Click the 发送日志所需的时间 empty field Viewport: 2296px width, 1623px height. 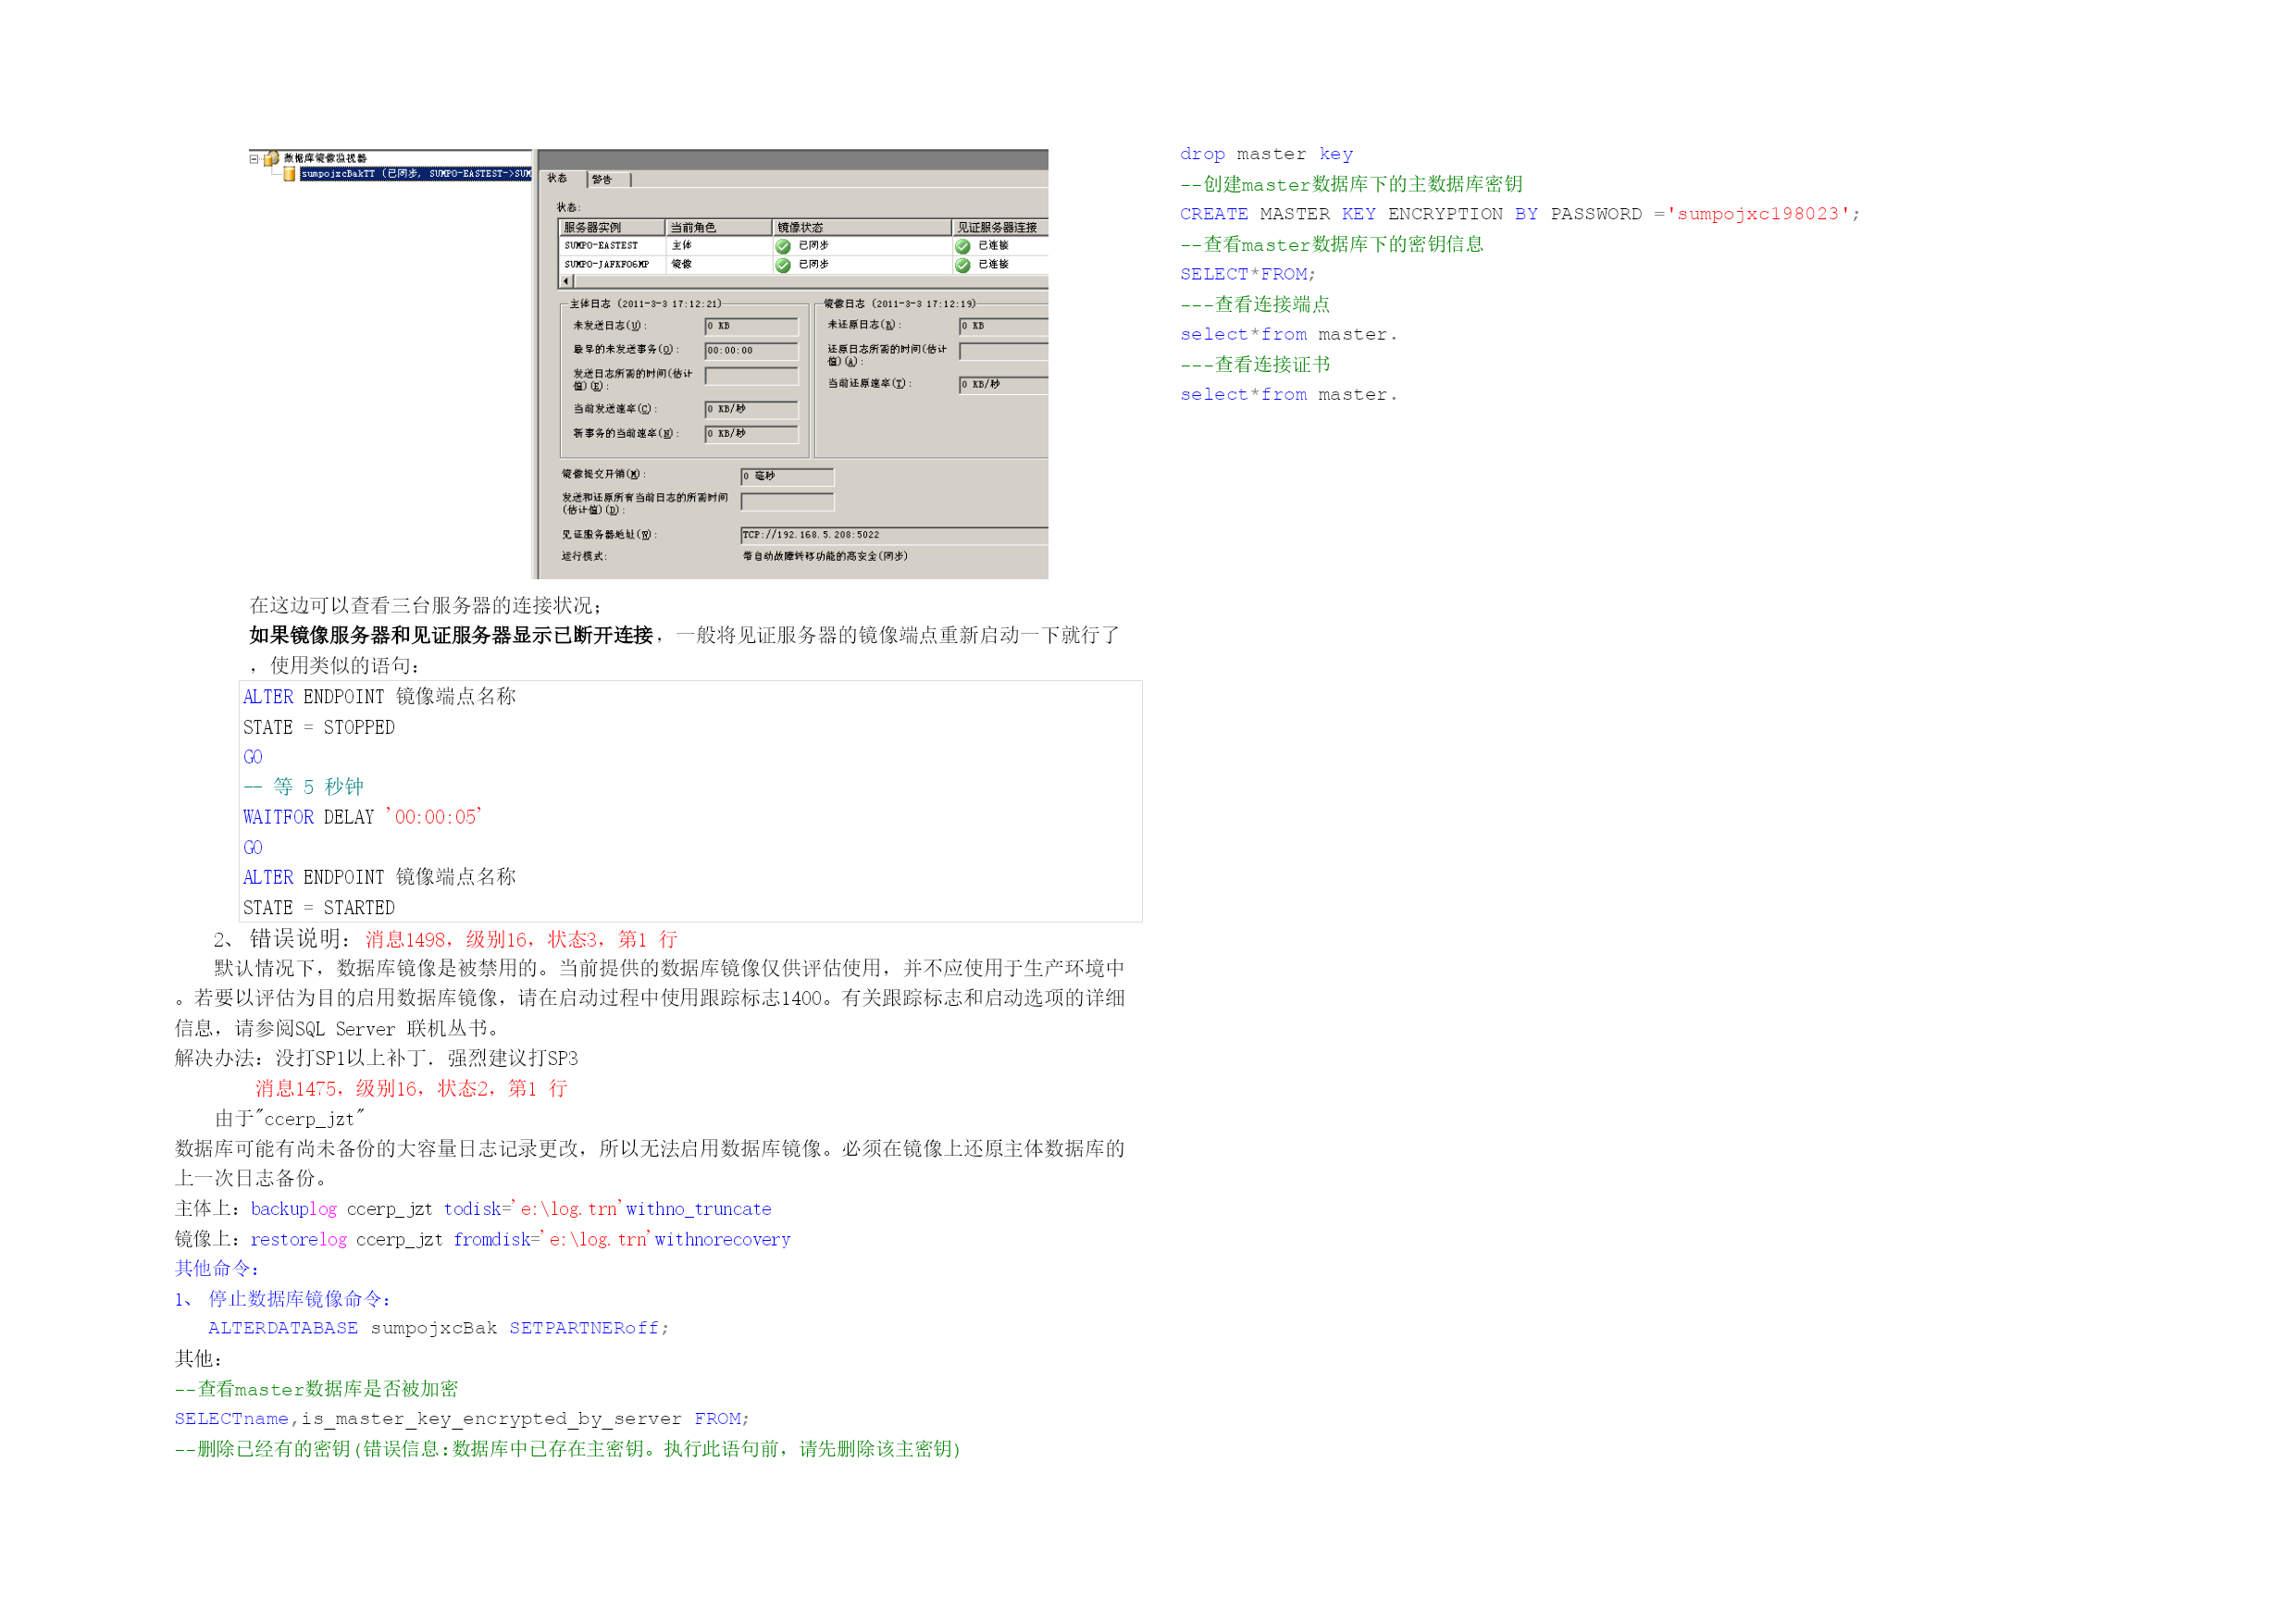click(751, 376)
